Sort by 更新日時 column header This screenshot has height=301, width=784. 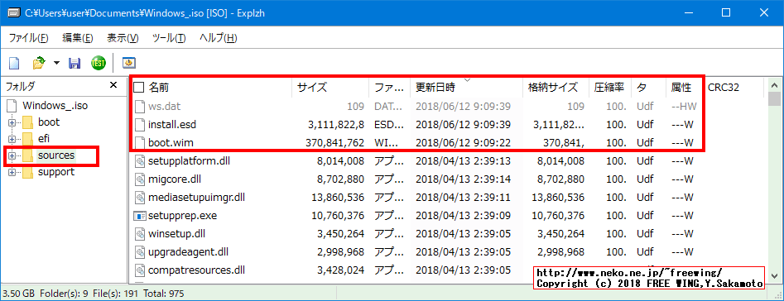[435, 88]
